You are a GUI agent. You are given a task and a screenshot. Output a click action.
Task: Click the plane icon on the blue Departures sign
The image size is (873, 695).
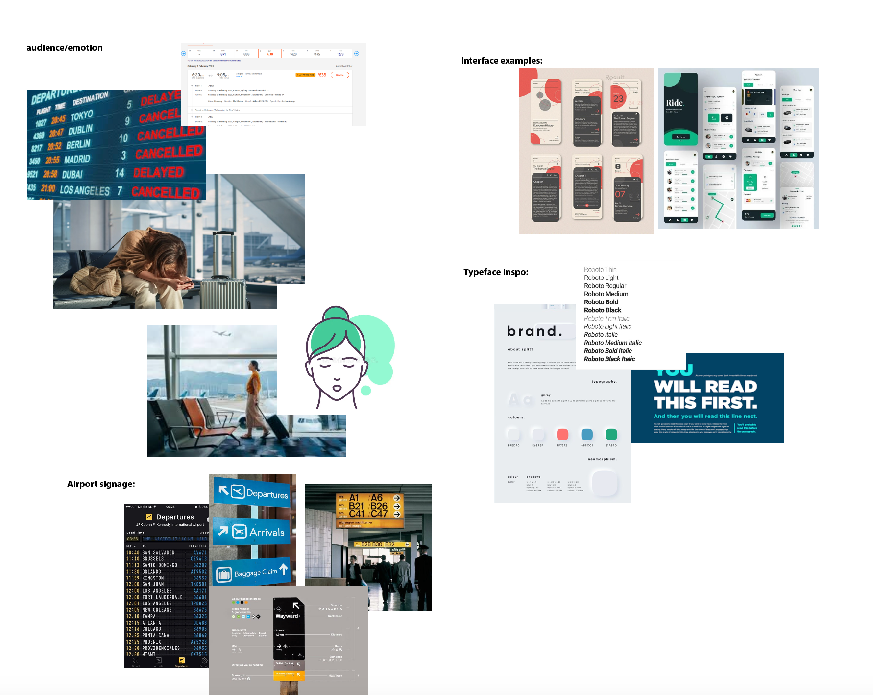238,491
